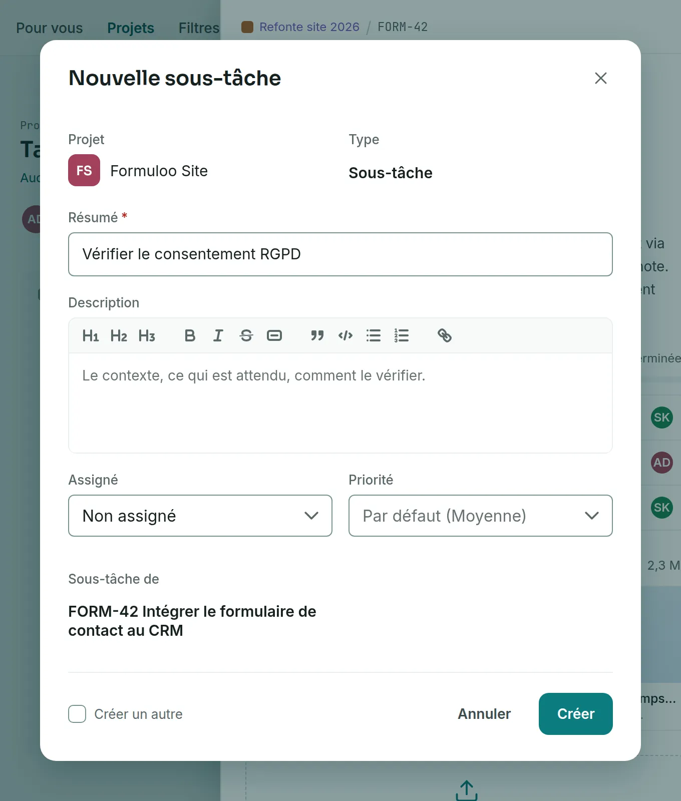The height and width of the screenshot is (801, 681).
Task: Click the Annuler button
Action: (x=484, y=714)
